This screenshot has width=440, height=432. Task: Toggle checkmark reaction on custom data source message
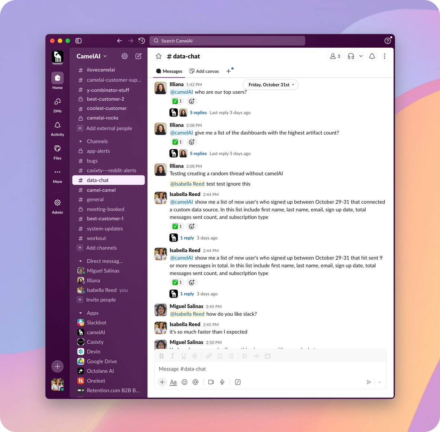[177, 226]
